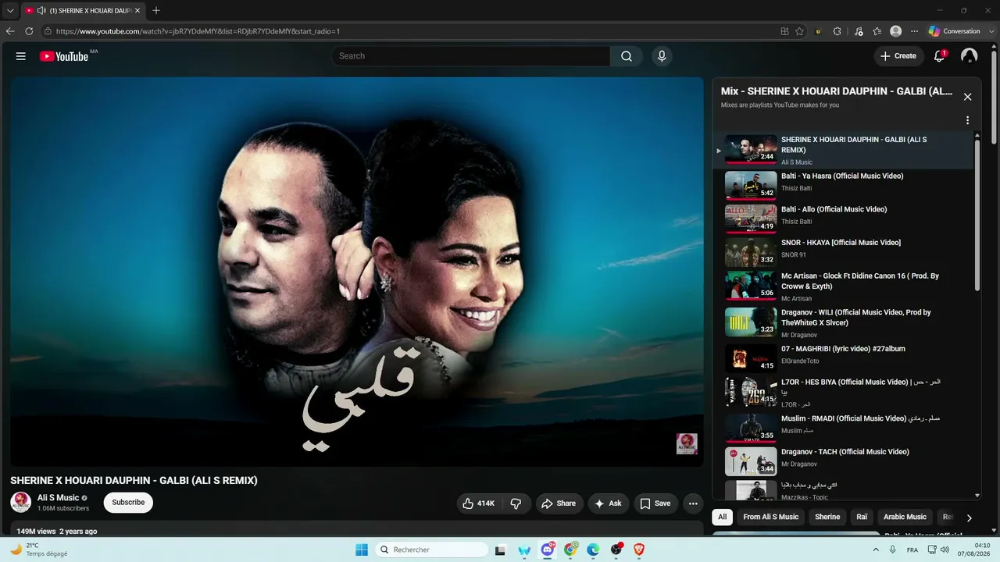Image resolution: width=1000 pixels, height=562 pixels.
Task: Select Draganov - TACH in the playlist
Action: [x=844, y=461]
